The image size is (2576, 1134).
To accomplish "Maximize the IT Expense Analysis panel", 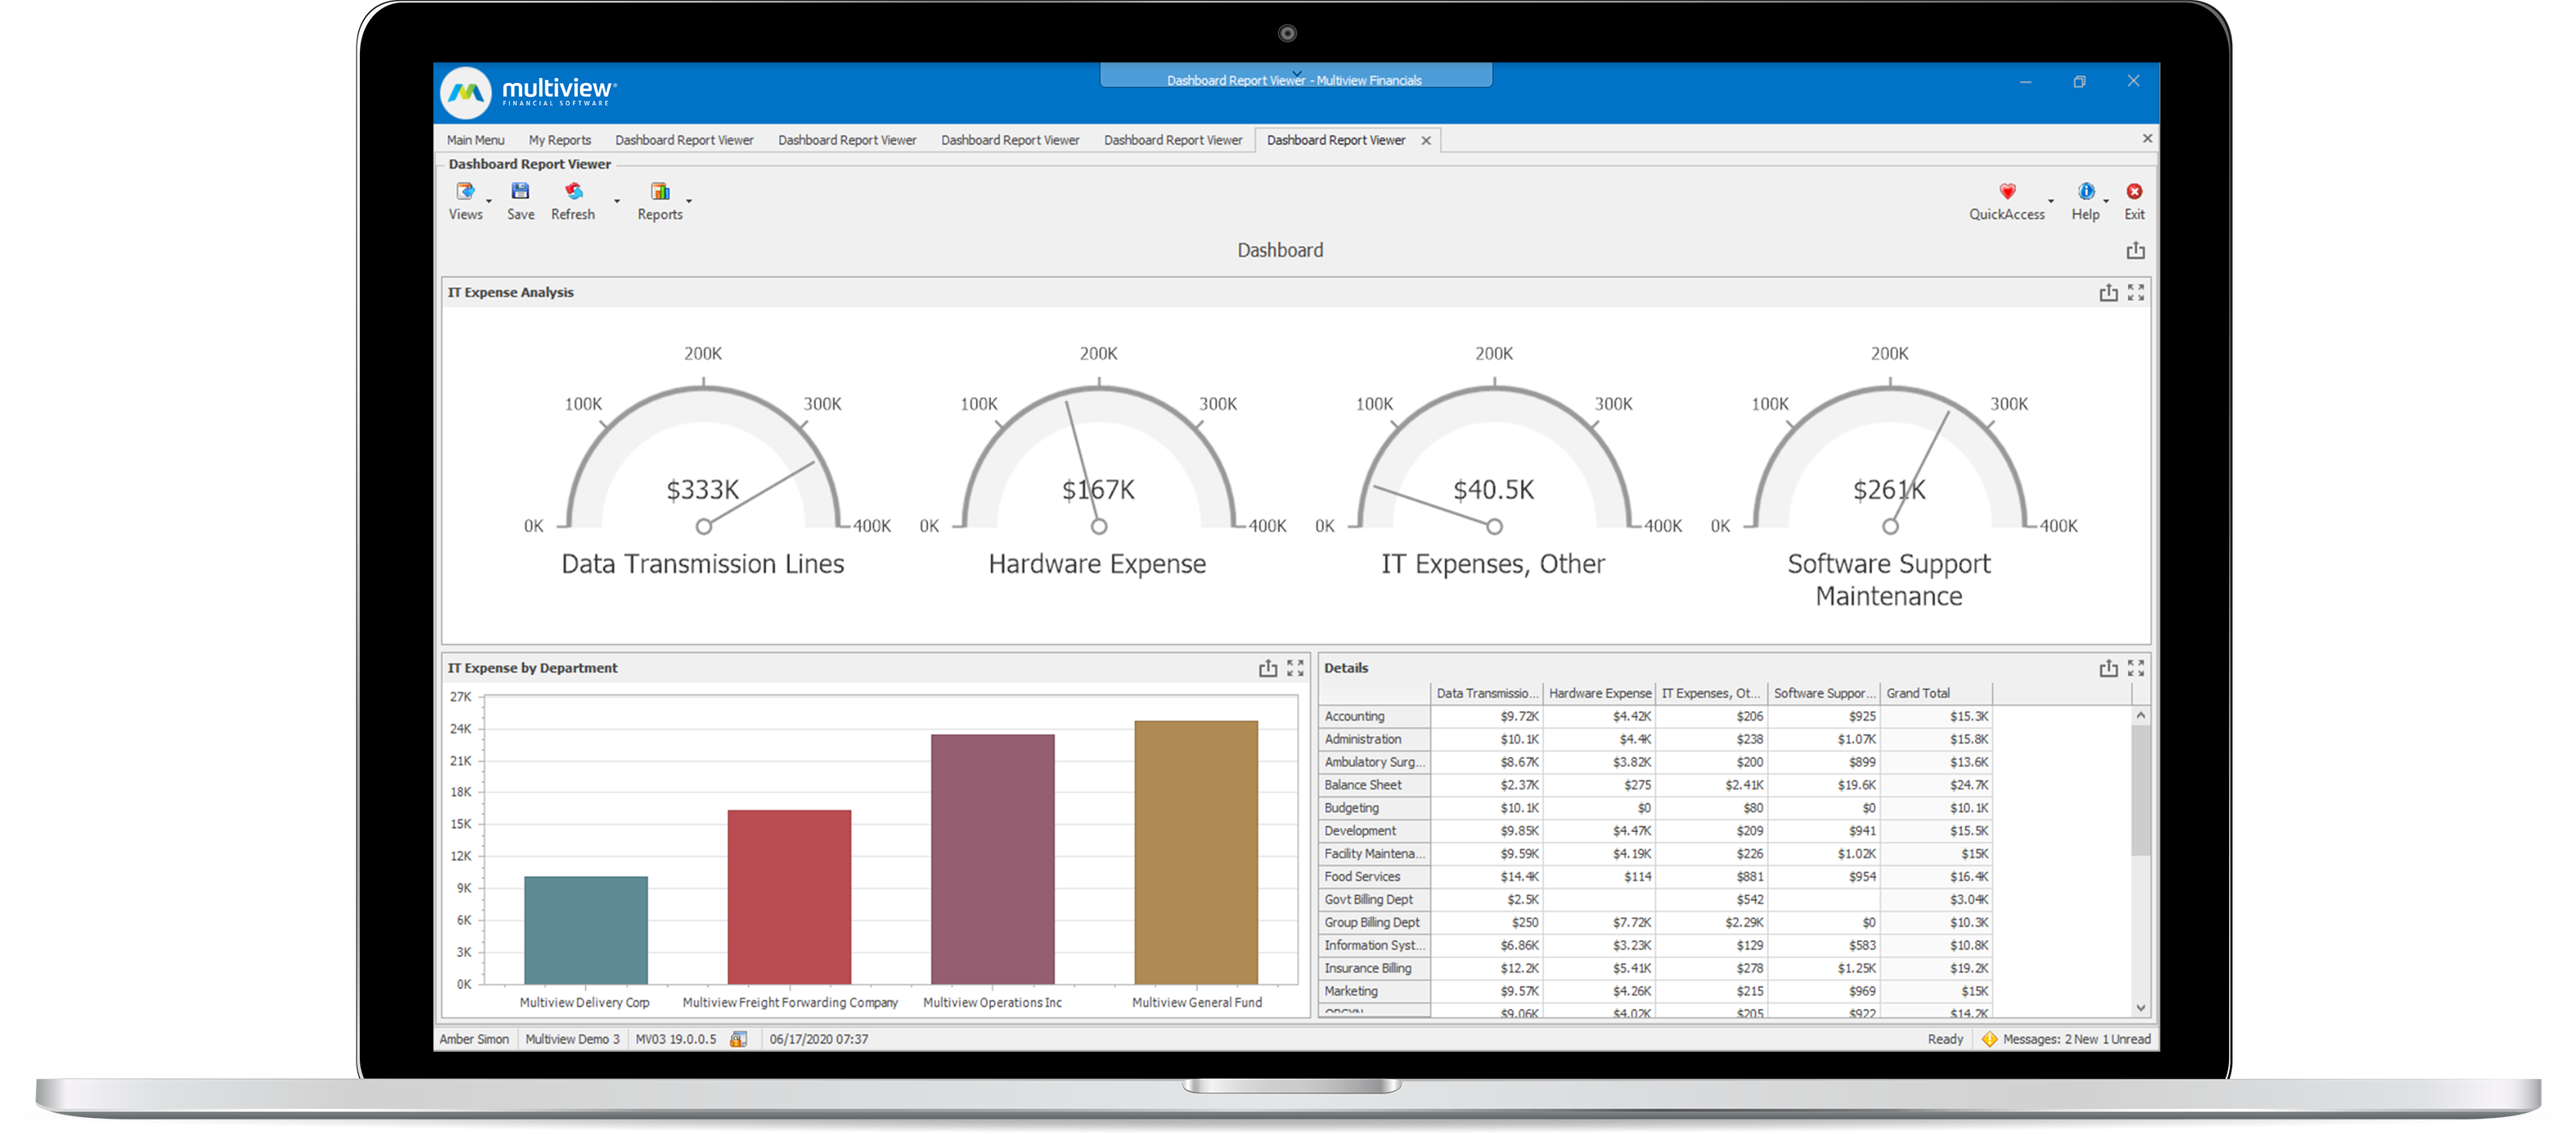I will pos(2136,292).
